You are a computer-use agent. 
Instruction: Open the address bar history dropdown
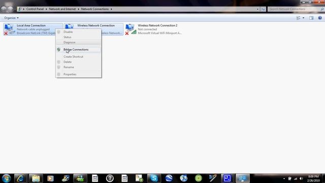coord(257,9)
